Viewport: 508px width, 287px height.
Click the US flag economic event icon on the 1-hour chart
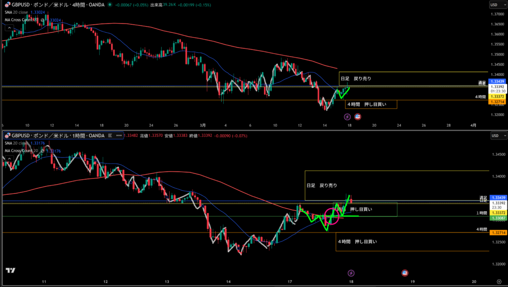[x=404, y=273]
